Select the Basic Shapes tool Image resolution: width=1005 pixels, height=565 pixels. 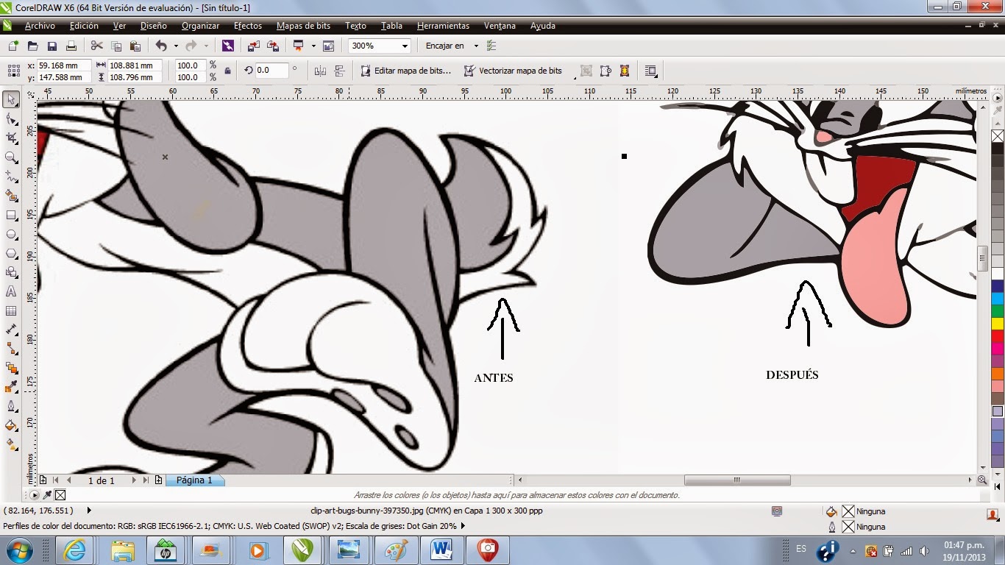coord(11,272)
